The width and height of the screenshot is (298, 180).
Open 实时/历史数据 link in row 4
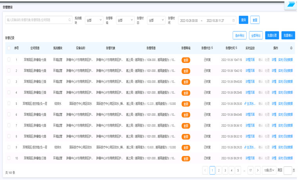[x=285, y=93]
